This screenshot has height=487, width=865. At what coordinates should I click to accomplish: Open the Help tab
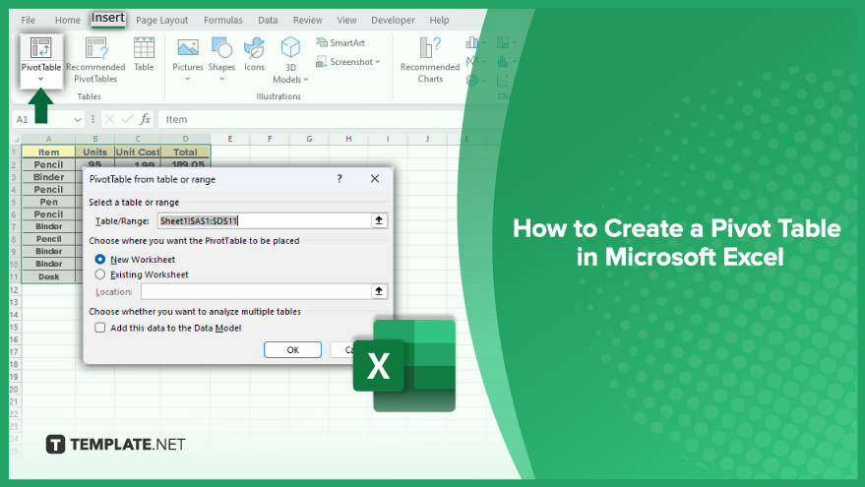(439, 20)
